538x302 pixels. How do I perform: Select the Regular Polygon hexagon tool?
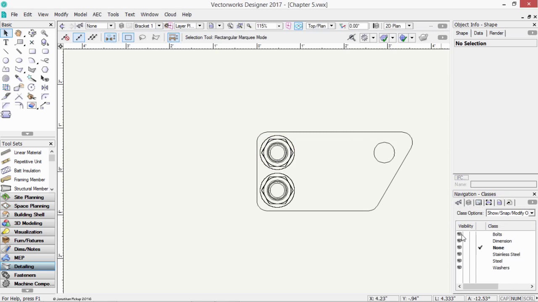tap(45, 70)
